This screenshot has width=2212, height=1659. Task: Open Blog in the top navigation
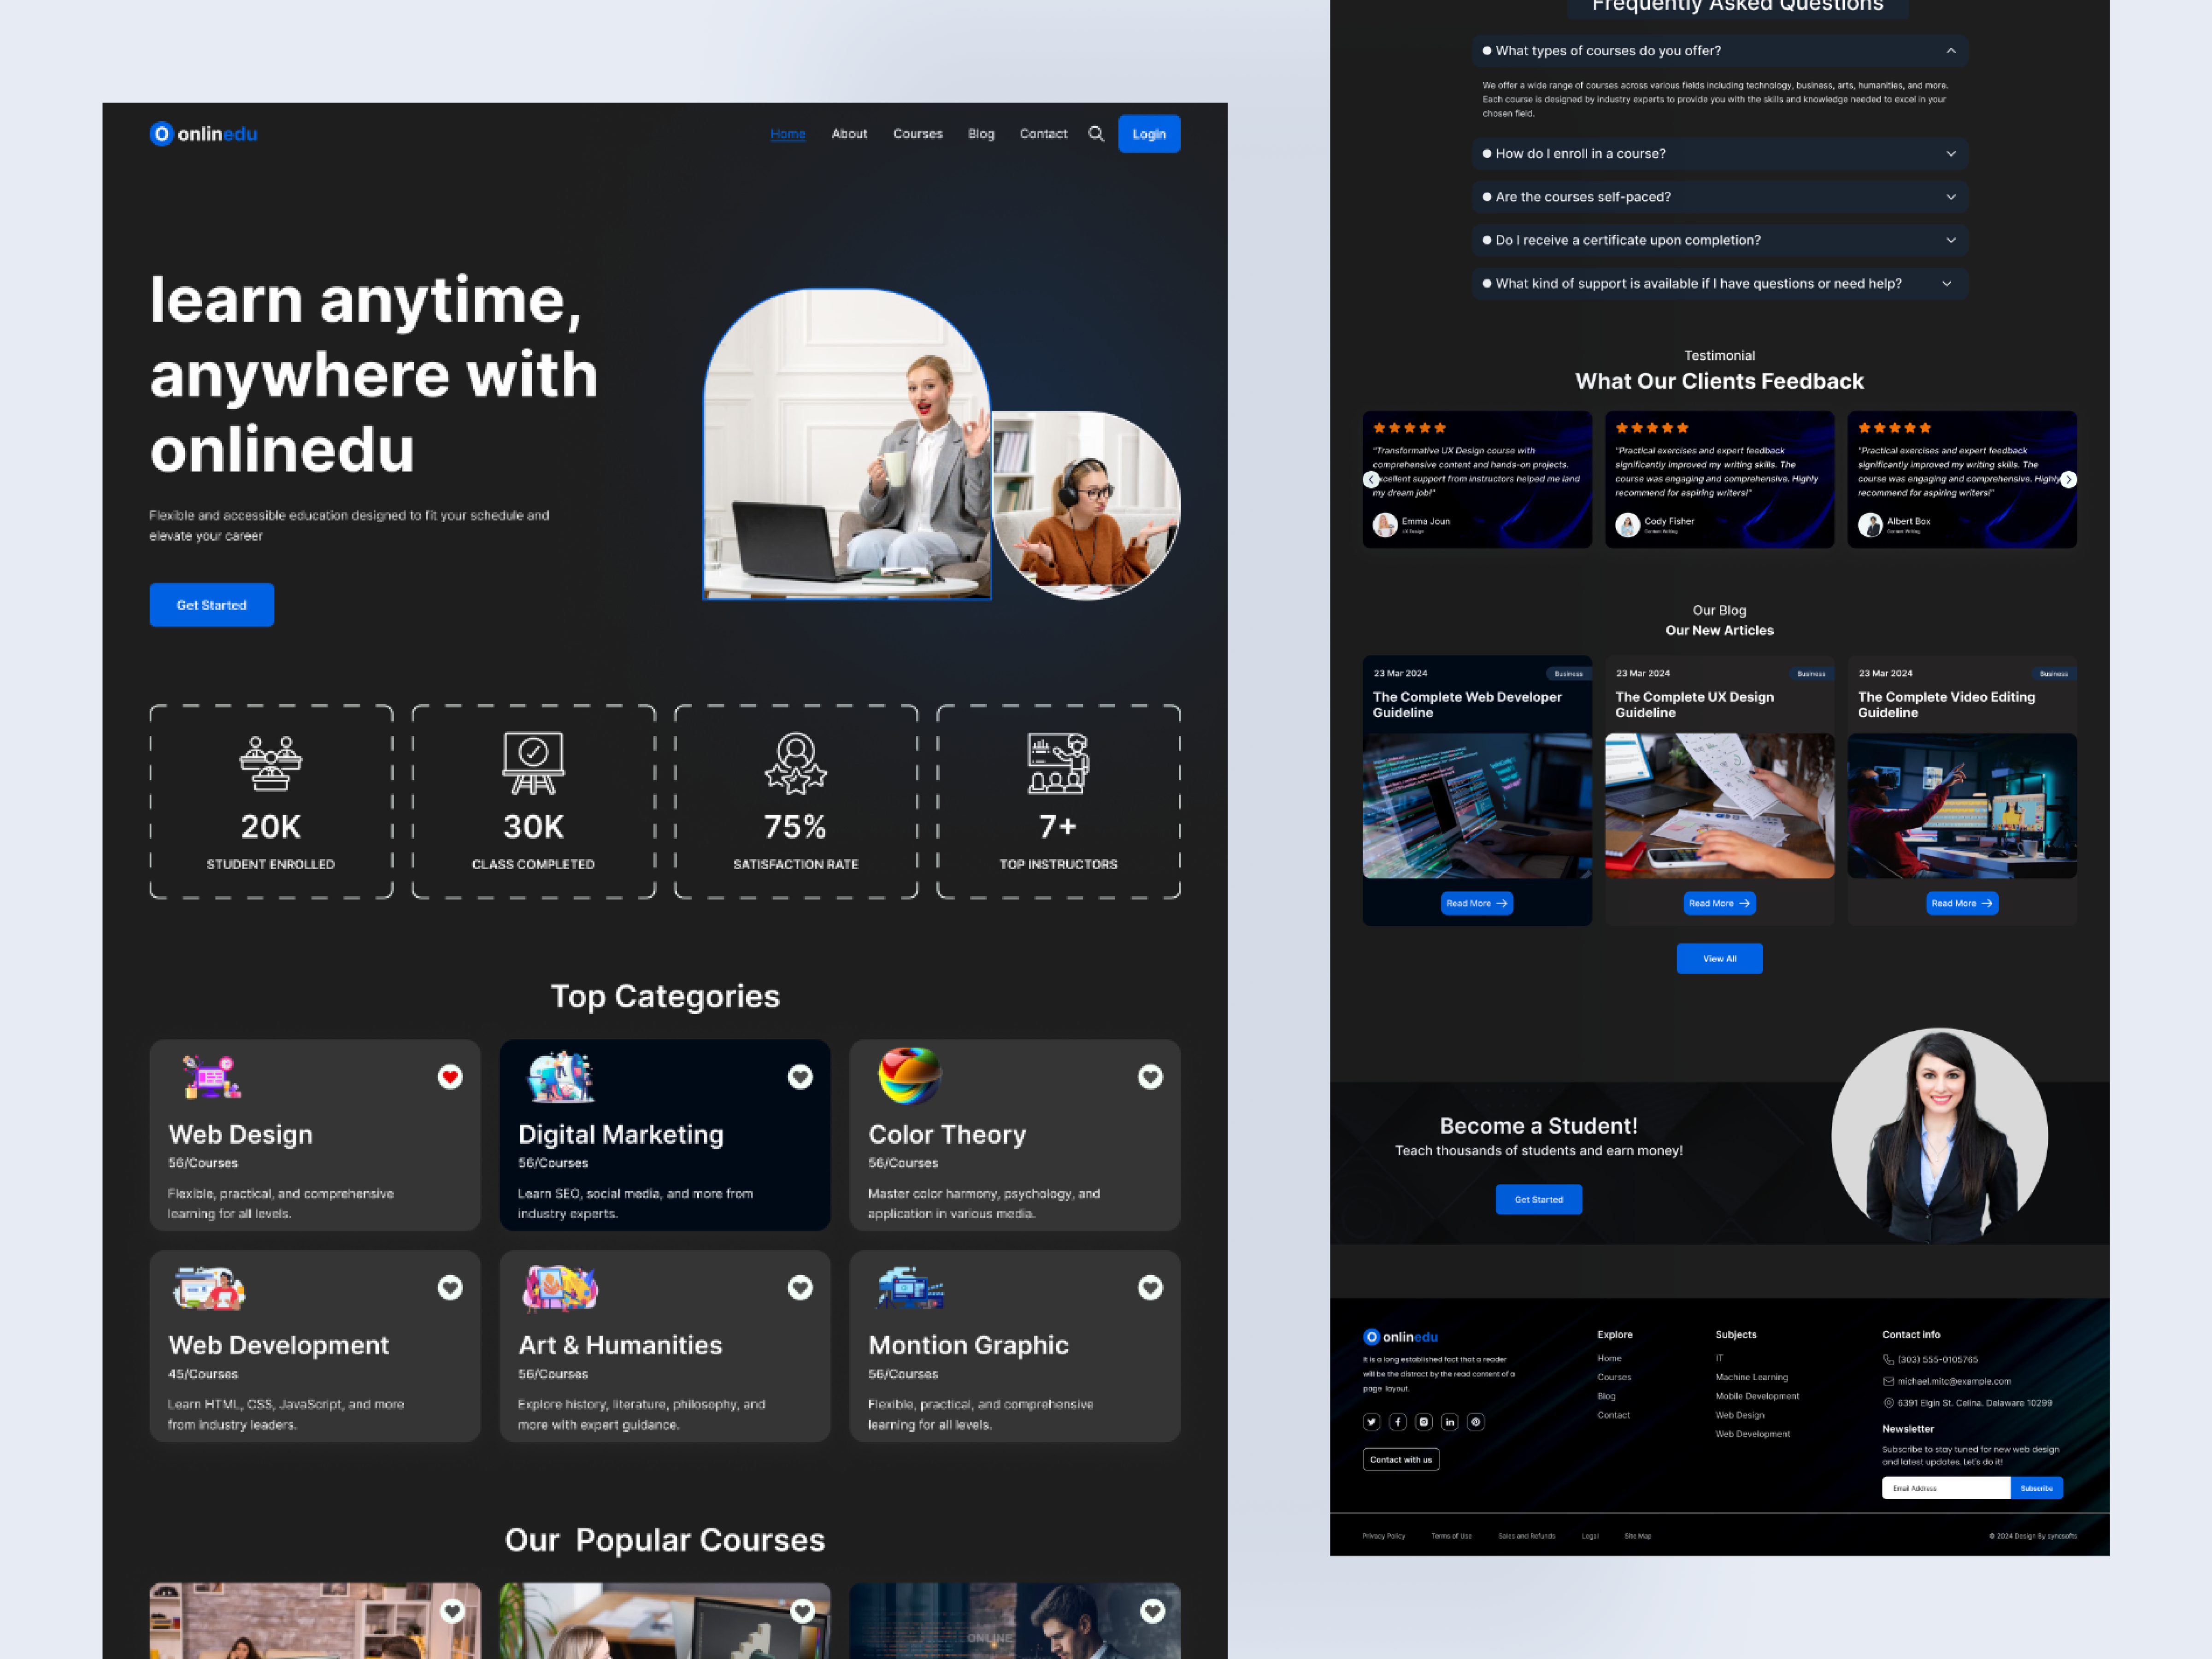point(981,134)
